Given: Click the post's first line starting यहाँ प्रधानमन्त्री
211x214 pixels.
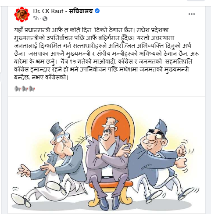Looking at the screenshot, I should point(91,30).
